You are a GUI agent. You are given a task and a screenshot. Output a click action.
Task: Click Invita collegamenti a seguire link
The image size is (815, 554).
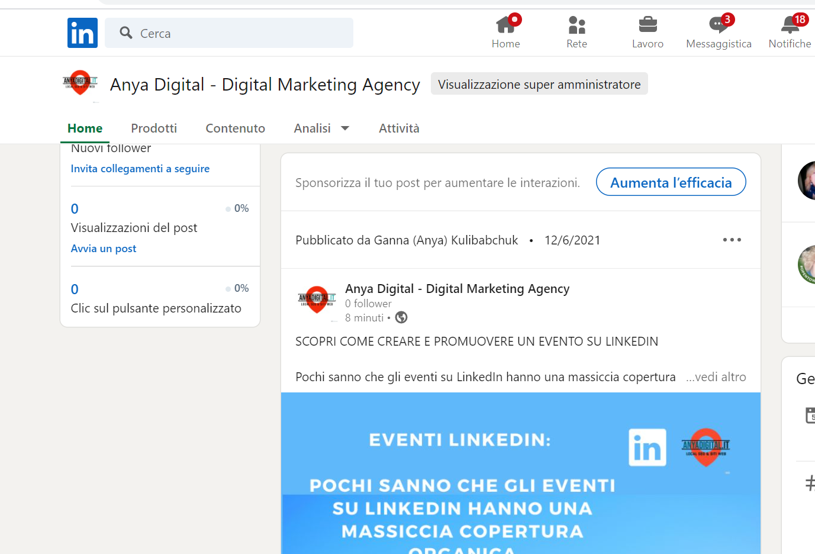click(140, 169)
